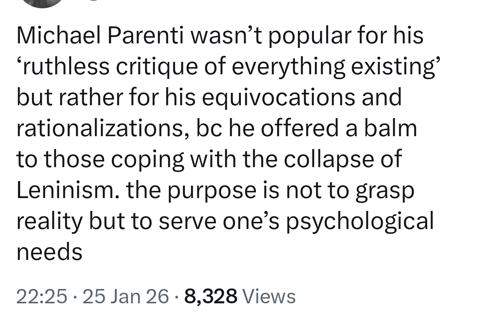This screenshot has width=494, height=312.
Task: Open the 8,328 view count
Action: pyautogui.click(x=211, y=296)
